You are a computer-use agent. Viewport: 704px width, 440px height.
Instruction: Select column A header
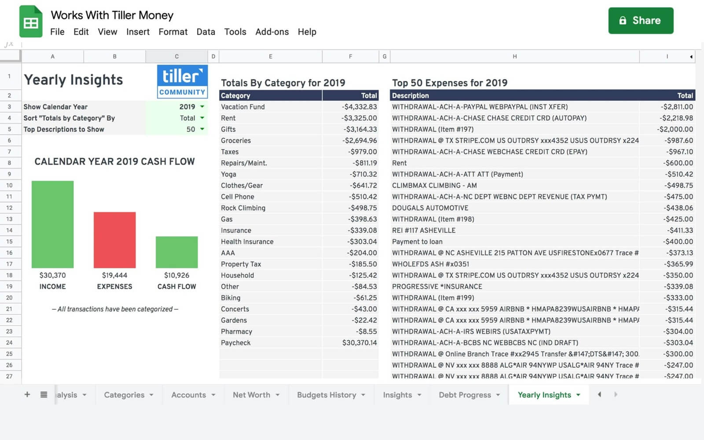coord(53,56)
